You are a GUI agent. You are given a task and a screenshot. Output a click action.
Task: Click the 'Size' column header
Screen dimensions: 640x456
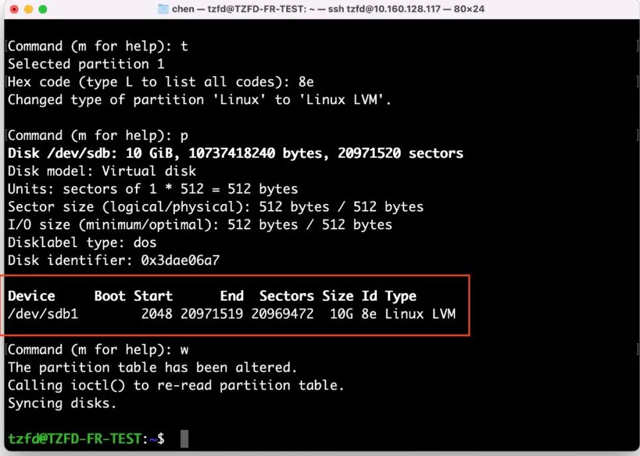(x=337, y=296)
